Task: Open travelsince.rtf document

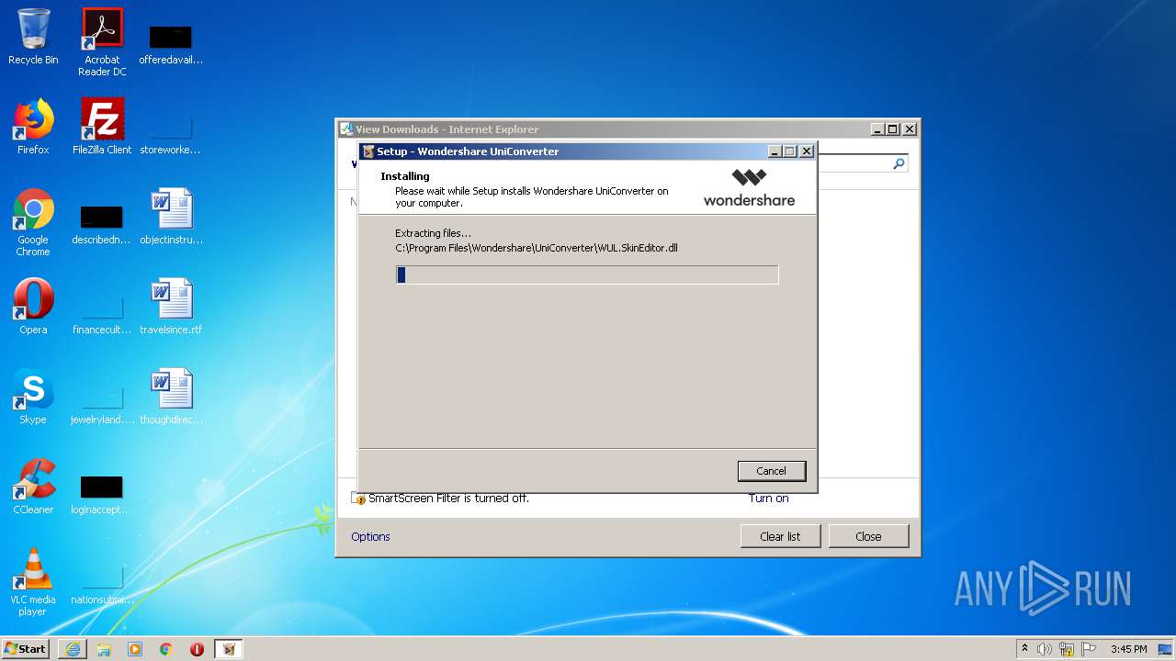Action: pos(171,307)
